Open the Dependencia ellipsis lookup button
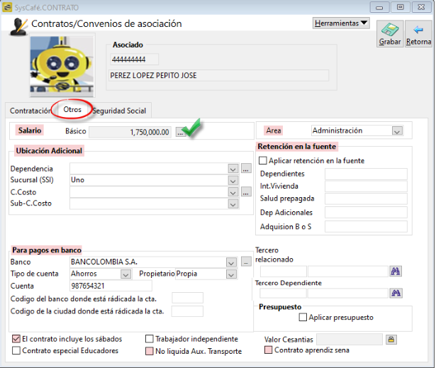Screen dimensions: 436x368 coord(246,168)
